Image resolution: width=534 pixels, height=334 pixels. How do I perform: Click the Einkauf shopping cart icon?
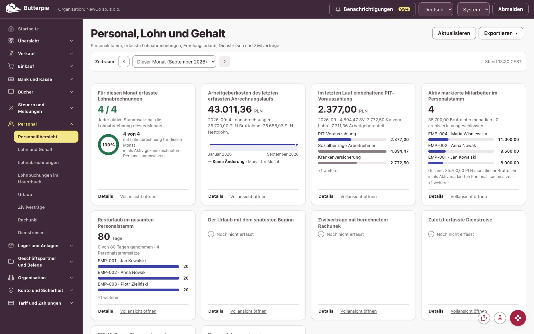pos(11,66)
